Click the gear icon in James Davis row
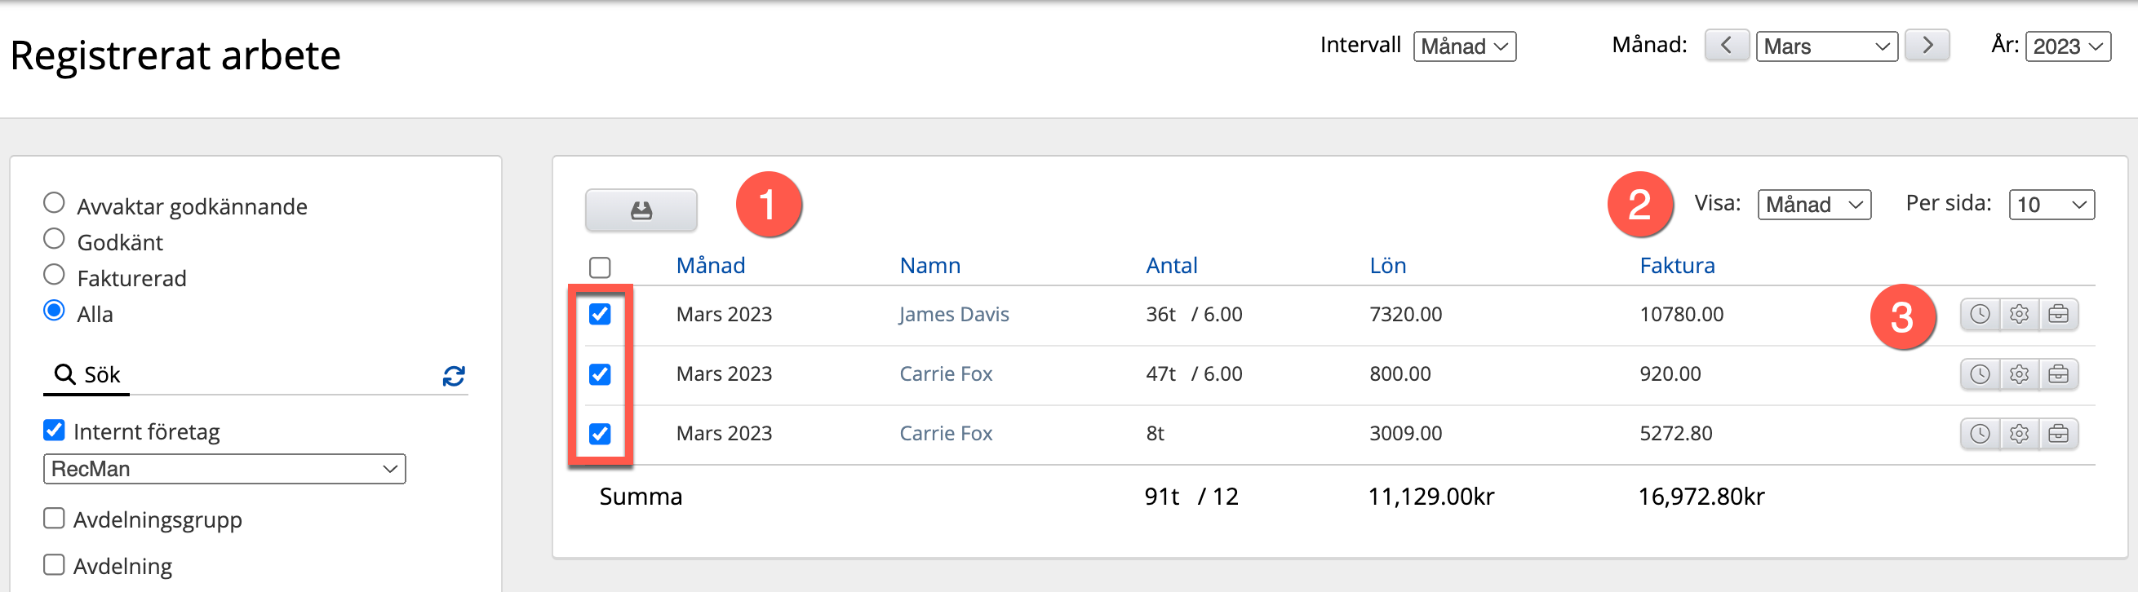 (x=2020, y=314)
